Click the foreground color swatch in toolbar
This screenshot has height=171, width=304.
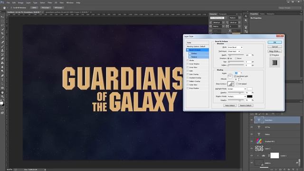coord(1,103)
